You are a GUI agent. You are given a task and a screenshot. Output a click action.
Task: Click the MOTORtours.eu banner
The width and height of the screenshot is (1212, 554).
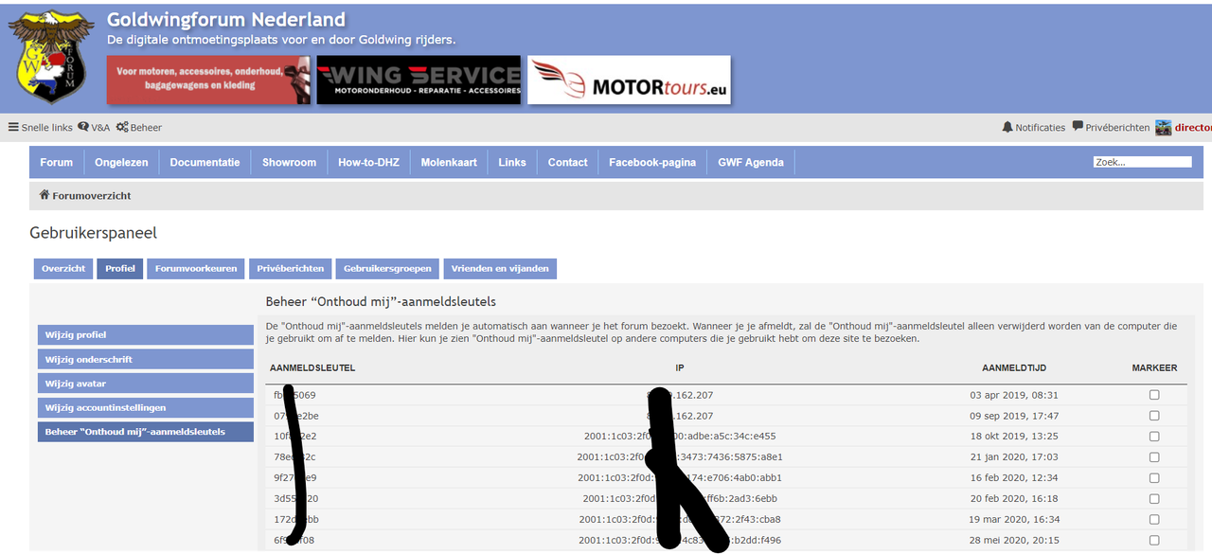pyautogui.click(x=629, y=80)
